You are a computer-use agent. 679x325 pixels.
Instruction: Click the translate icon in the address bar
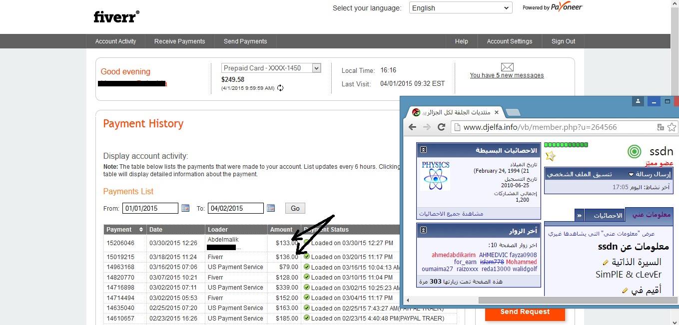tap(661, 127)
